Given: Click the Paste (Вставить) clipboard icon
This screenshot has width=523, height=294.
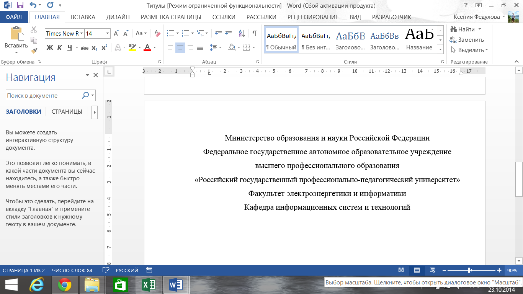Looking at the screenshot, I should pyautogui.click(x=16, y=33).
